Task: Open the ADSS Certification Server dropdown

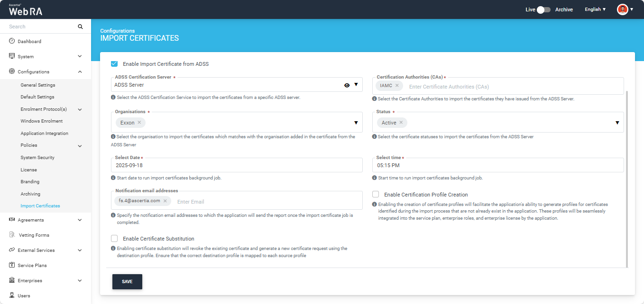Action: coord(356,85)
